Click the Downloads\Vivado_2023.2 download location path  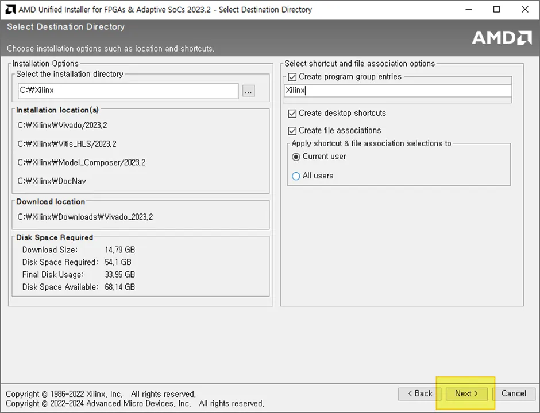85,217
